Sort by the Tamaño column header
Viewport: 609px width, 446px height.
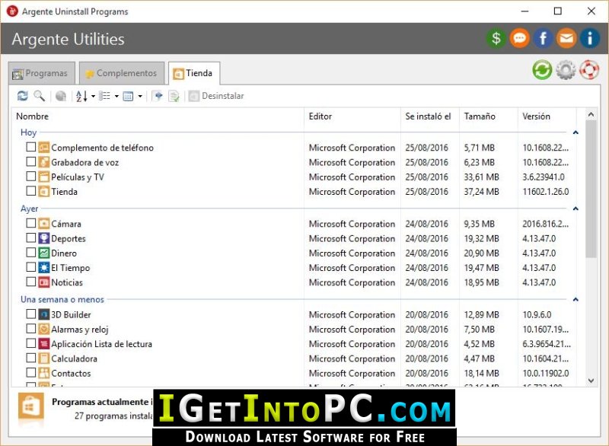point(489,116)
